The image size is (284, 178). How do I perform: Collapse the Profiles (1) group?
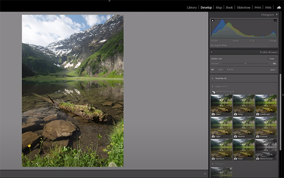pyautogui.click(x=213, y=164)
